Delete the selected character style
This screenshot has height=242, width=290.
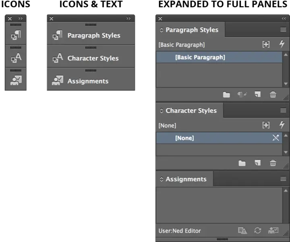tap(273, 163)
